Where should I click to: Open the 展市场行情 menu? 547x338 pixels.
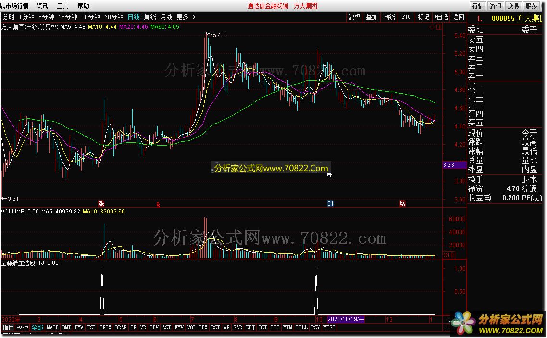point(14,6)
